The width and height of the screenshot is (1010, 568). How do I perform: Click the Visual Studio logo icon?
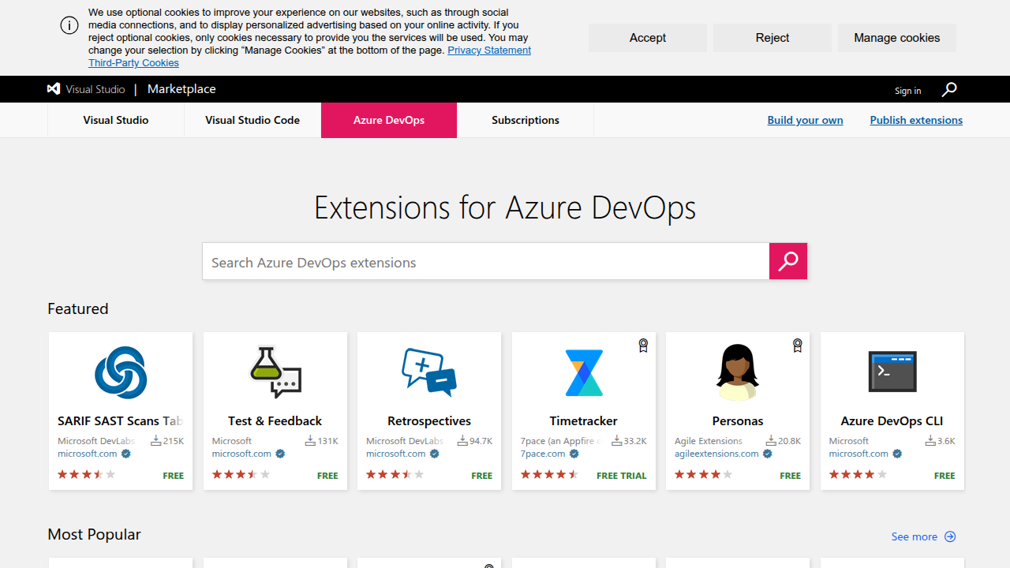54,89
